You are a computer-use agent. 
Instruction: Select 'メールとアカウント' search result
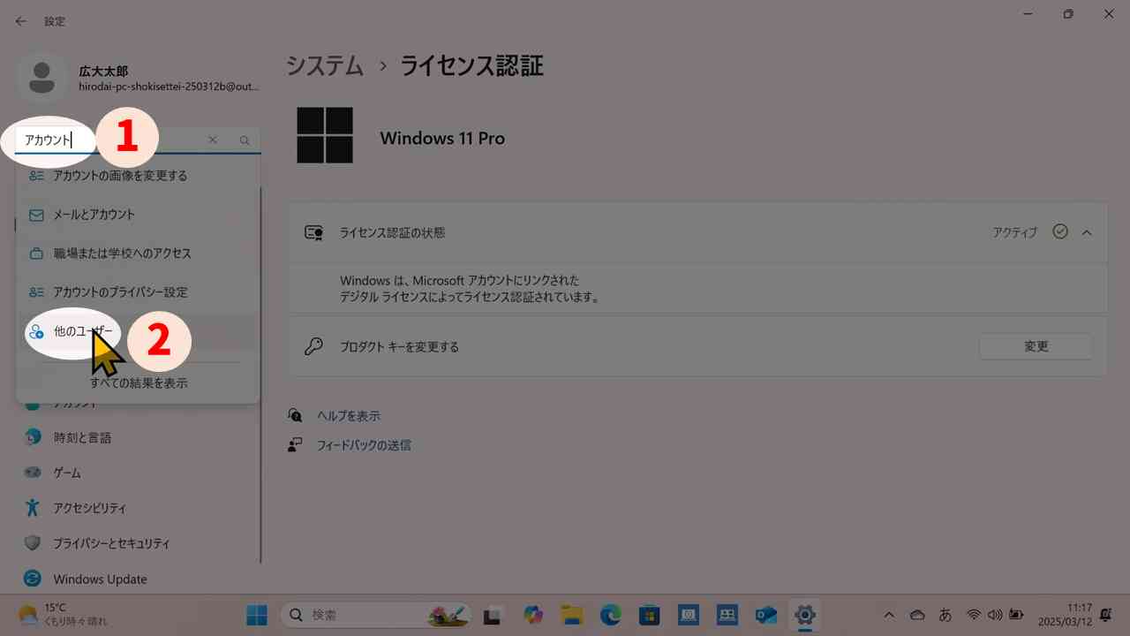(138, 215)
